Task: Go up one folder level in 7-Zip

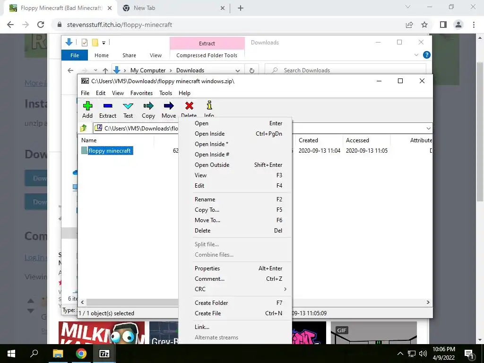Action: 84,128
